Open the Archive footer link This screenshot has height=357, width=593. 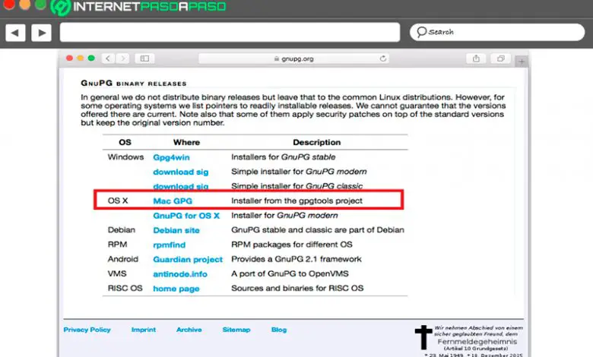pyautogui.click(x=189, y=330)
